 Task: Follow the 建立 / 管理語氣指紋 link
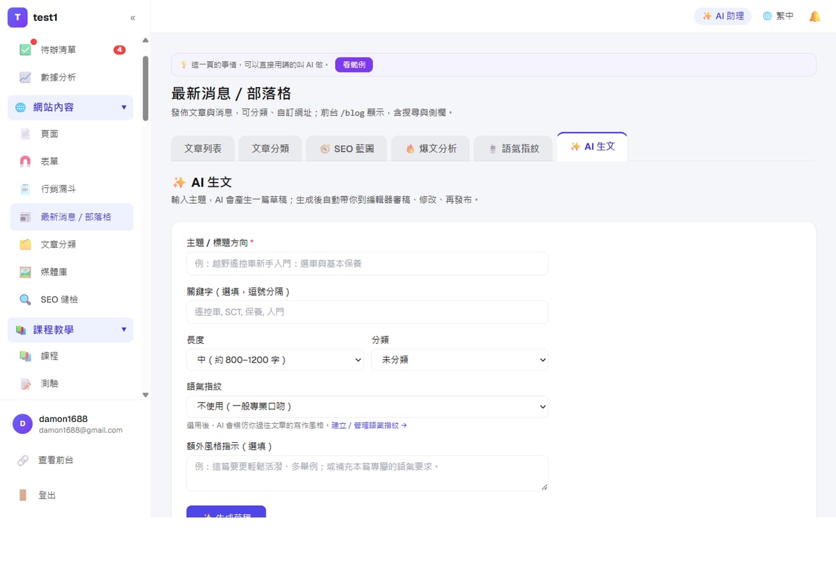click(369, 426)
